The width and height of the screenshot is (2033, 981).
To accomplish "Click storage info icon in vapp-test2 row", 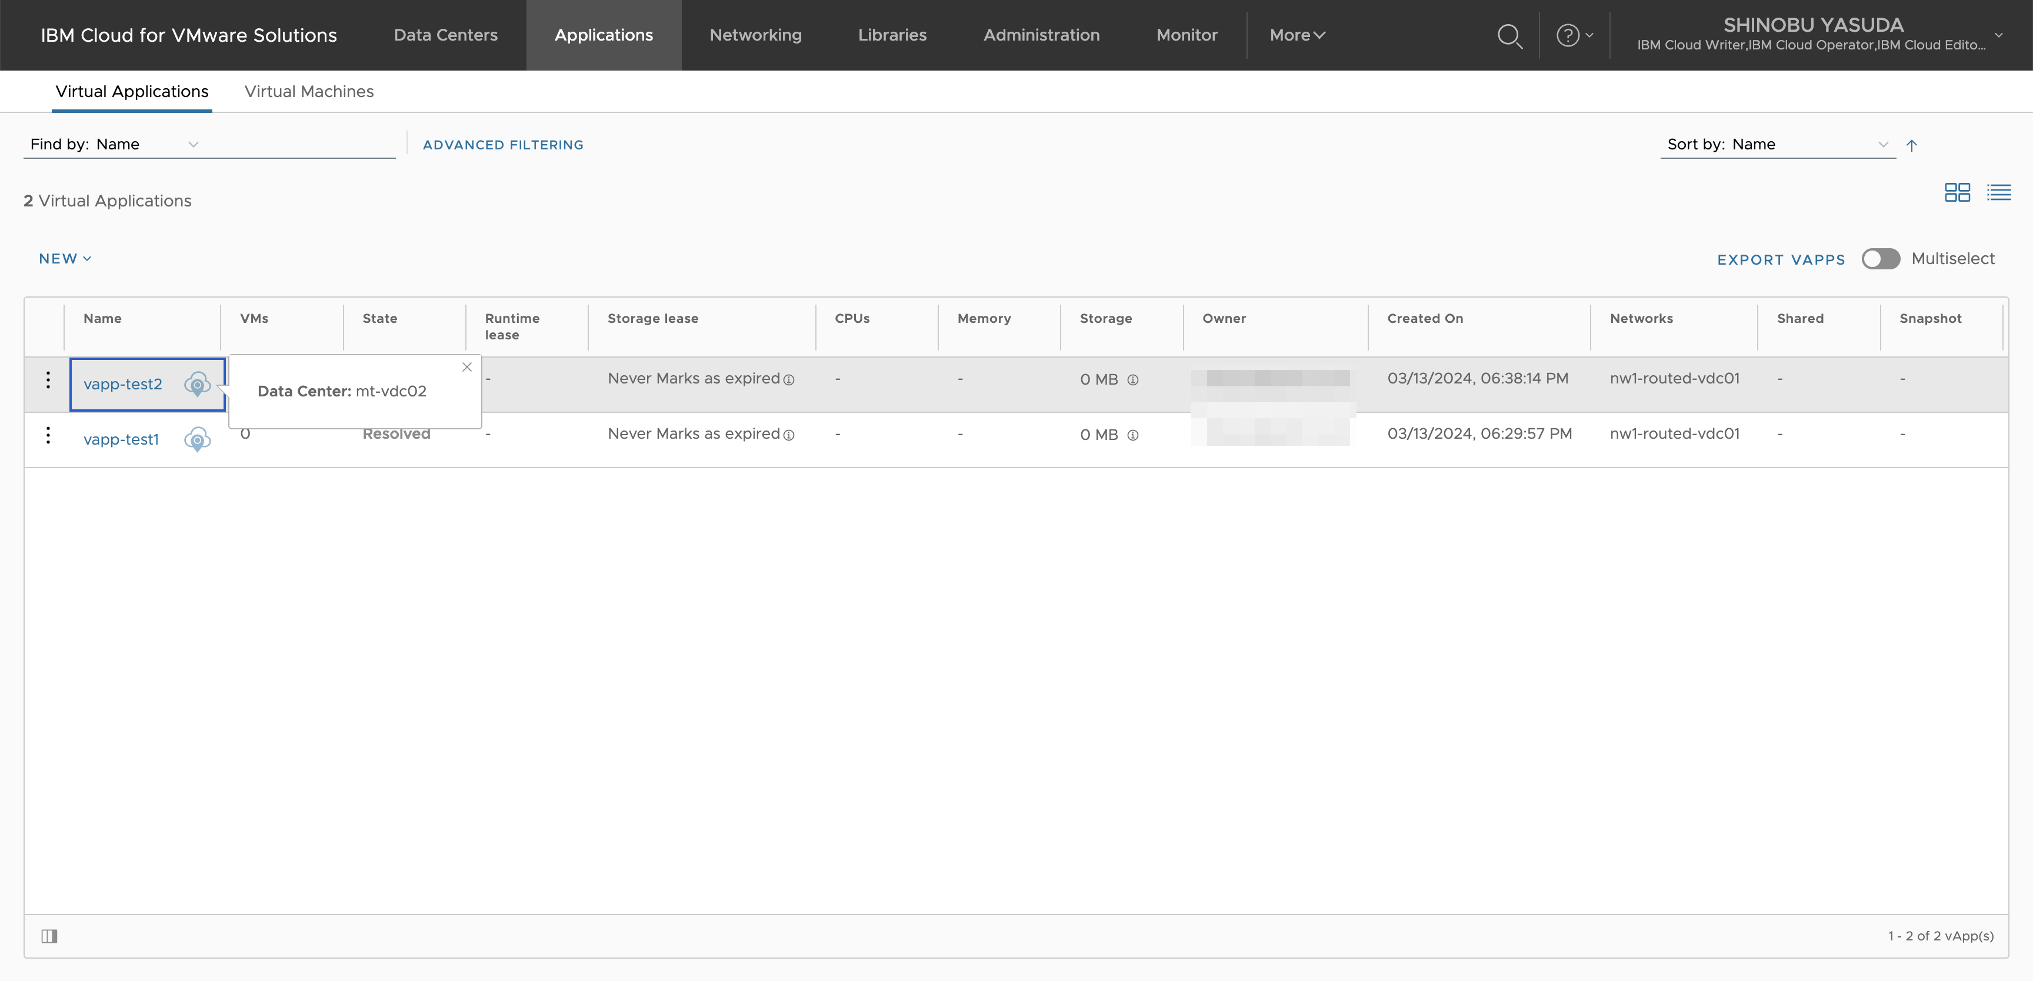I will 1132,379.
